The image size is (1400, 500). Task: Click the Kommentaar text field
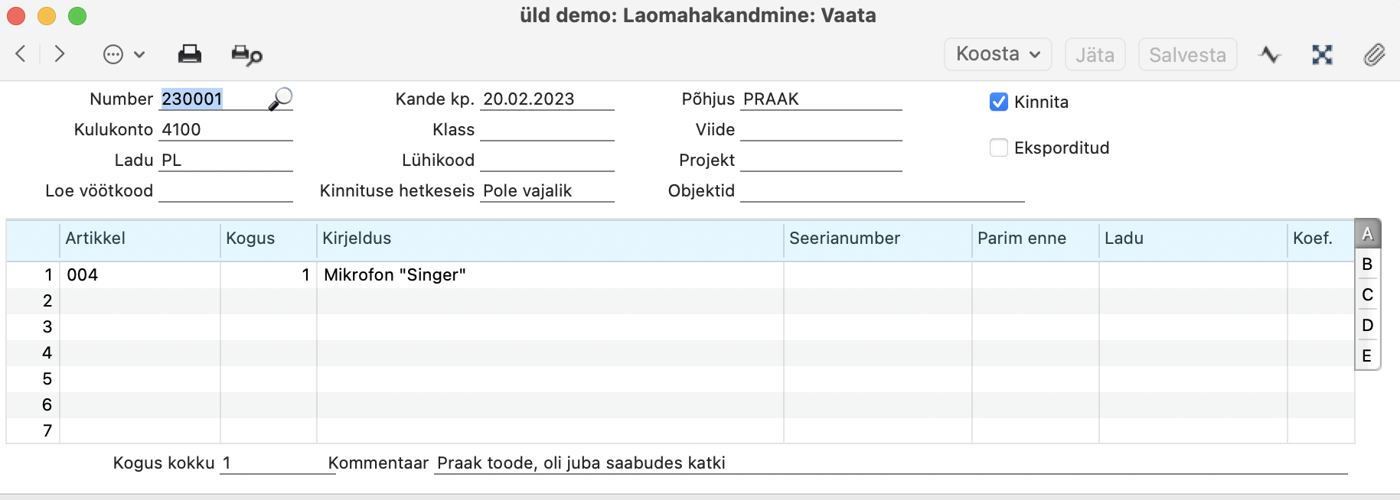(889, 463)
